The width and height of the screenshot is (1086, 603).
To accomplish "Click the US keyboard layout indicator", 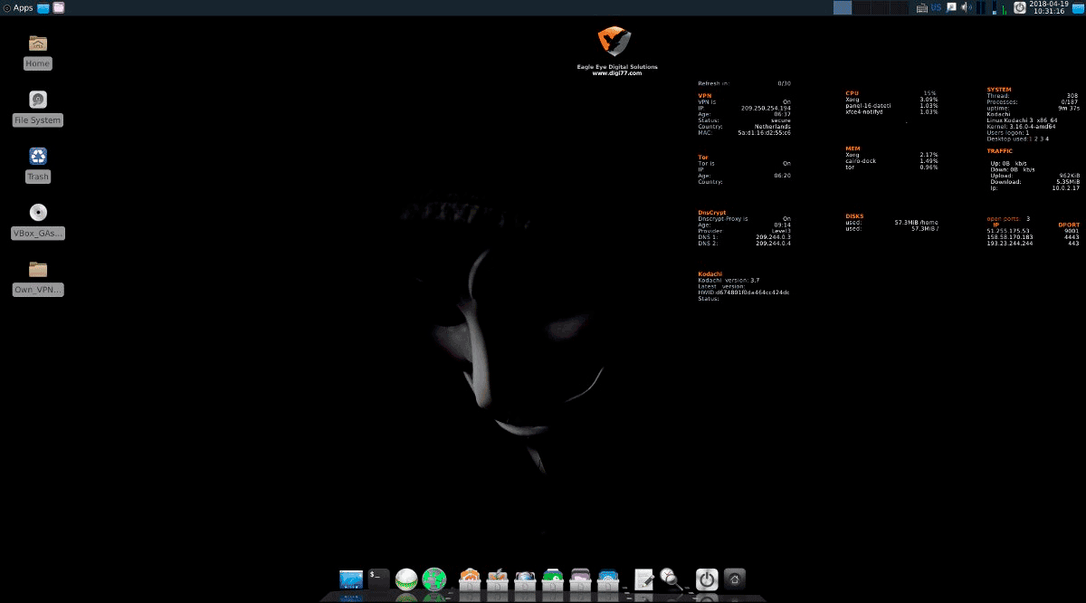I will tap(936, 7).
